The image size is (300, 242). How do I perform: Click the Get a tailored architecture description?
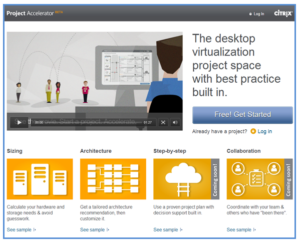click(x=106, y=213)
